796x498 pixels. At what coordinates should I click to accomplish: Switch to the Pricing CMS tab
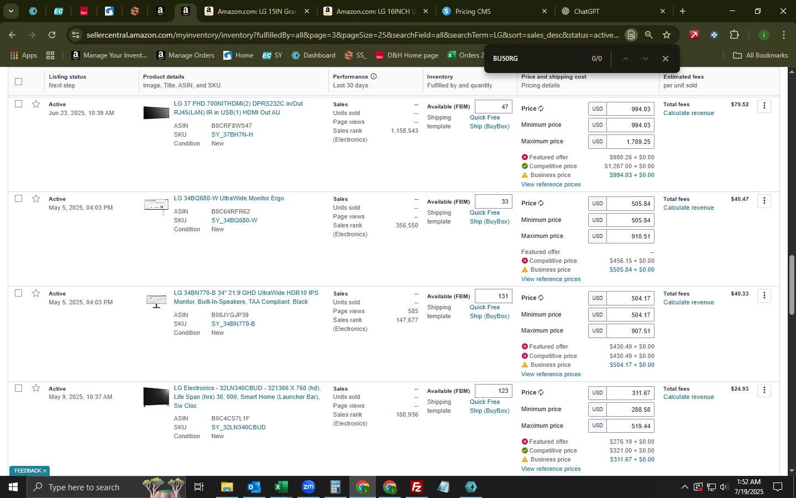pos(495,11)
